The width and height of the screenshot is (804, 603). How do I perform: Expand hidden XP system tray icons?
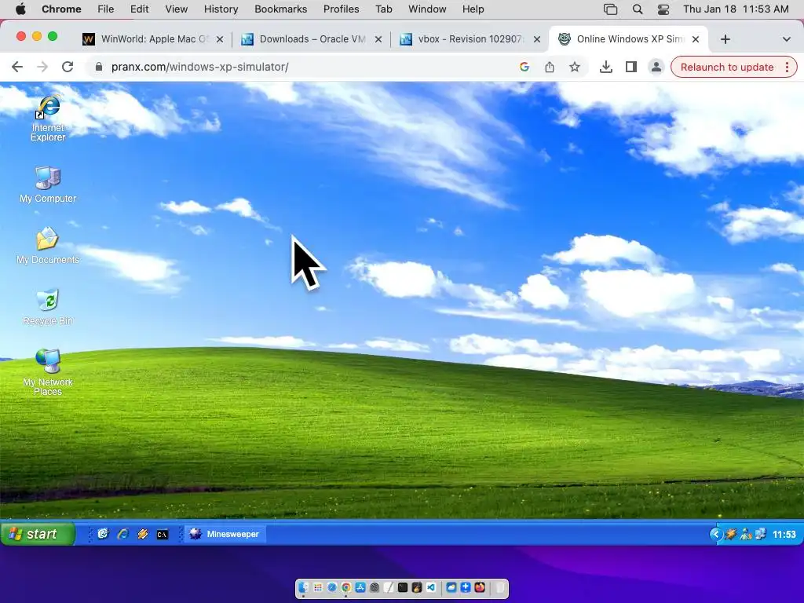coord(715,534)
